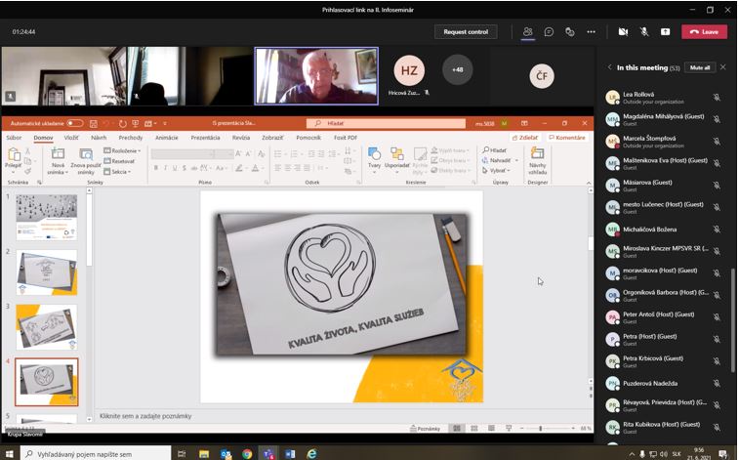
Task: Click the text highlight color pen swatch
Action: click(x=239, y=168)
